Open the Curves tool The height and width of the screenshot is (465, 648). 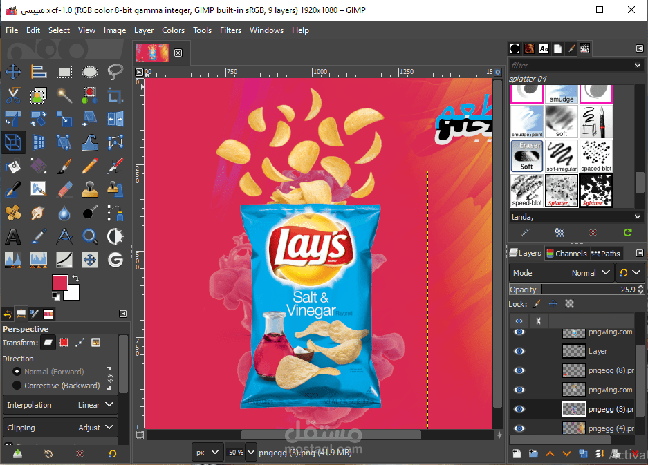click(64, 260)
